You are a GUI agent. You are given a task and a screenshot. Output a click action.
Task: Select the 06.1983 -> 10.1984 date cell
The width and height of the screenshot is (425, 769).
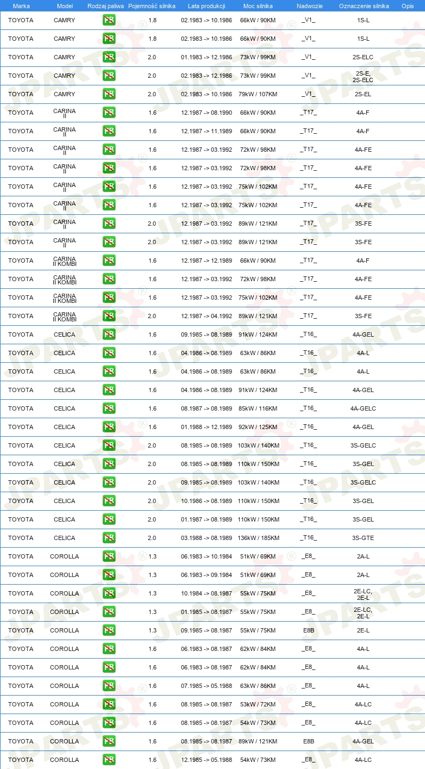coord(207,556)
